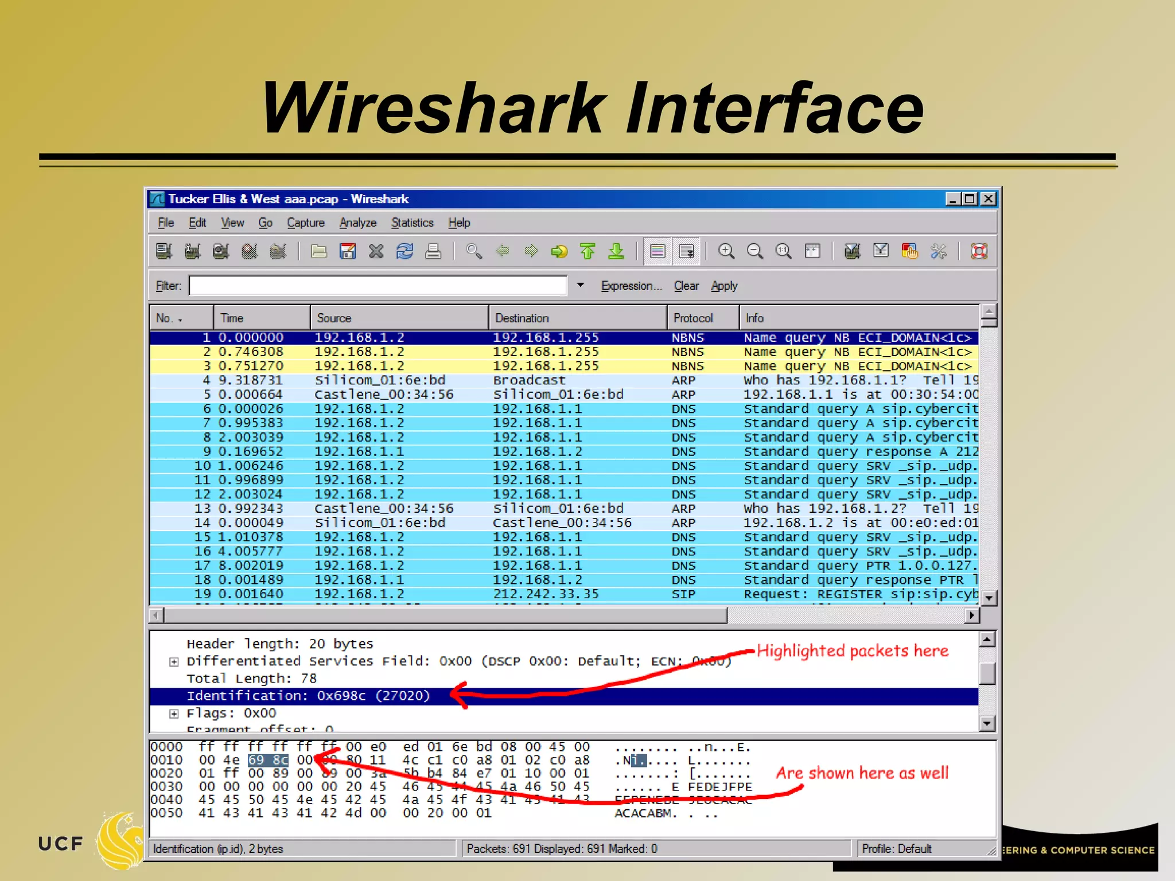Viewport: 1175px width, 881px height.
Task: Open the Statistics menu
Action: point(413,223)
